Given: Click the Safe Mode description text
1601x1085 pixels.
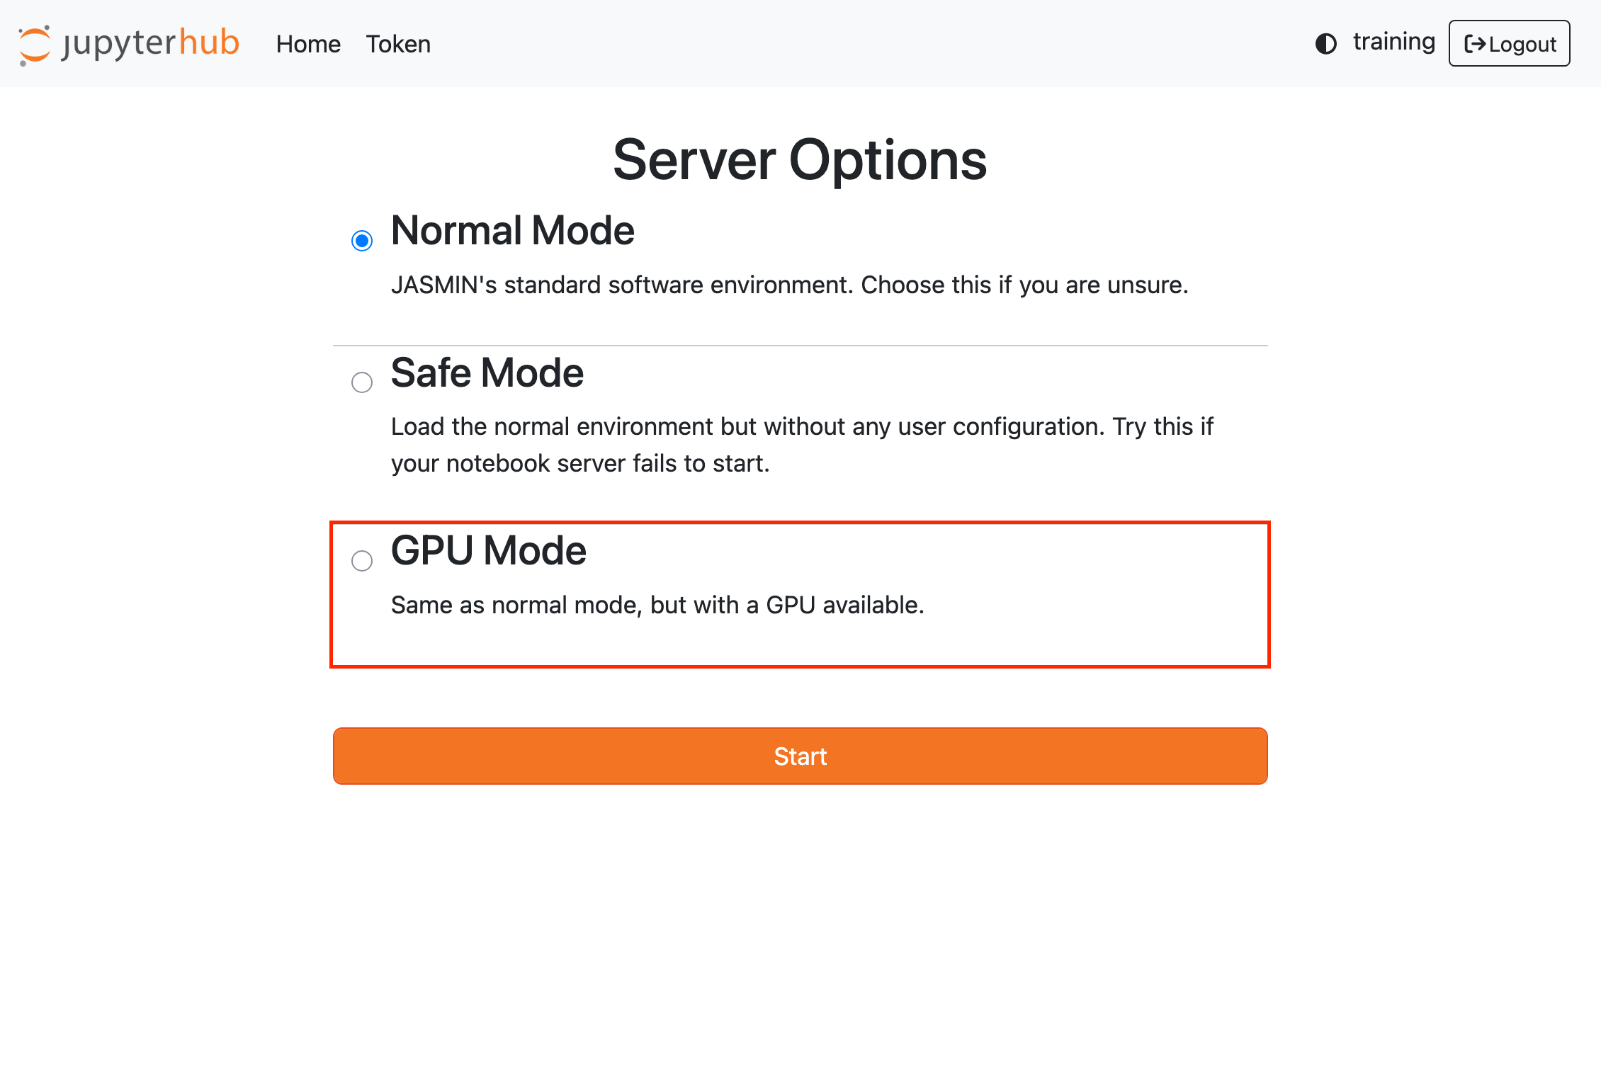Looking at the screenshot, I should [800, 444].
